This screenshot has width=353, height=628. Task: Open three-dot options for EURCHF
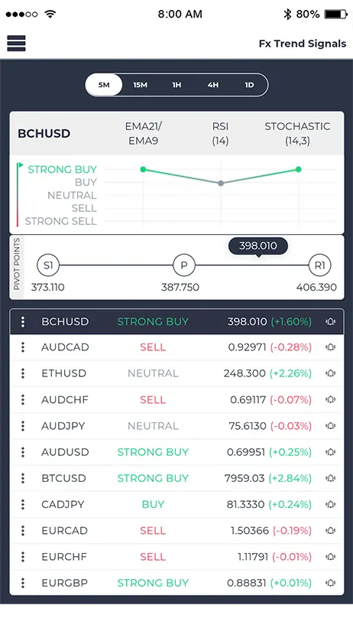(x=23, y=557)
